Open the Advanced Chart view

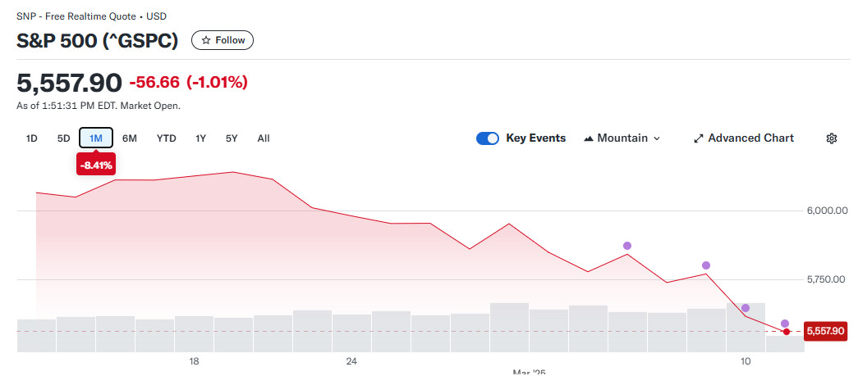[x=744, y=138]
